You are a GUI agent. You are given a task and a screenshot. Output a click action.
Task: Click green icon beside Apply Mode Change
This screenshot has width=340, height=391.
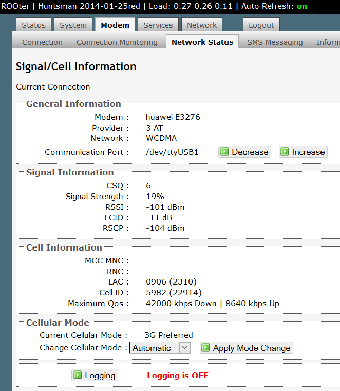(x=205, y=348)
